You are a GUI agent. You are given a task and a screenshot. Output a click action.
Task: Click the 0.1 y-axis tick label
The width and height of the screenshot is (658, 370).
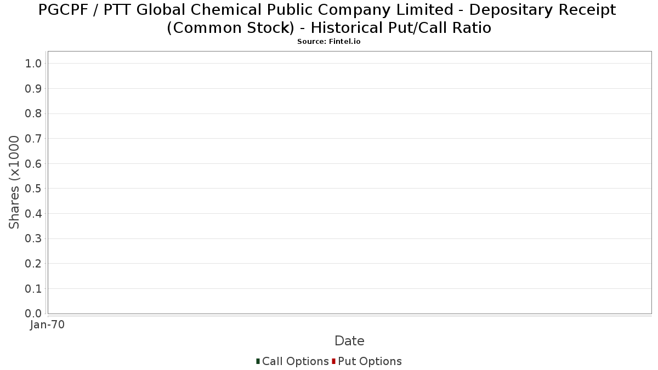click(33, 288)
